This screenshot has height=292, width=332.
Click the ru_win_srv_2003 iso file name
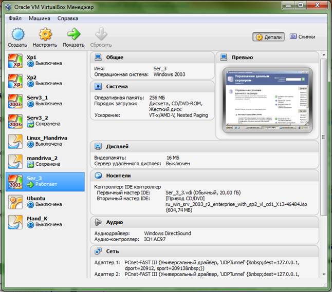tap(236, 204)
